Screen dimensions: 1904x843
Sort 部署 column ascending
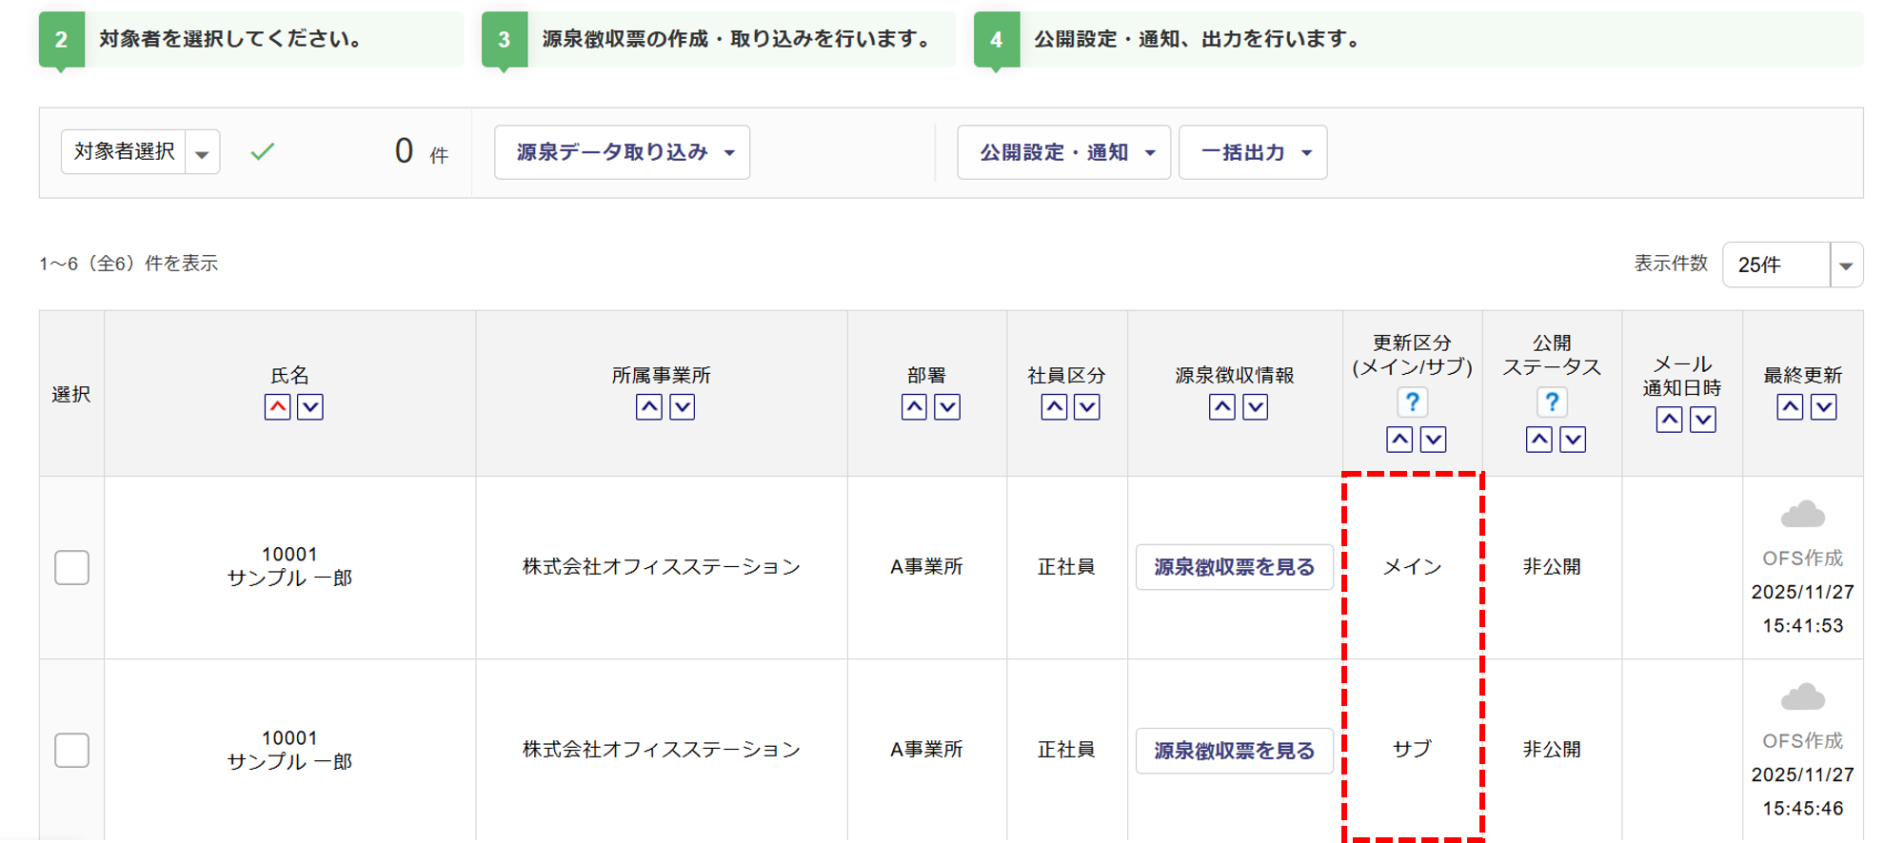coord(914,407)
